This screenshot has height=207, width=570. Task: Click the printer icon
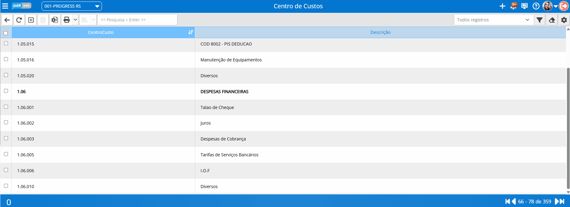67,20
